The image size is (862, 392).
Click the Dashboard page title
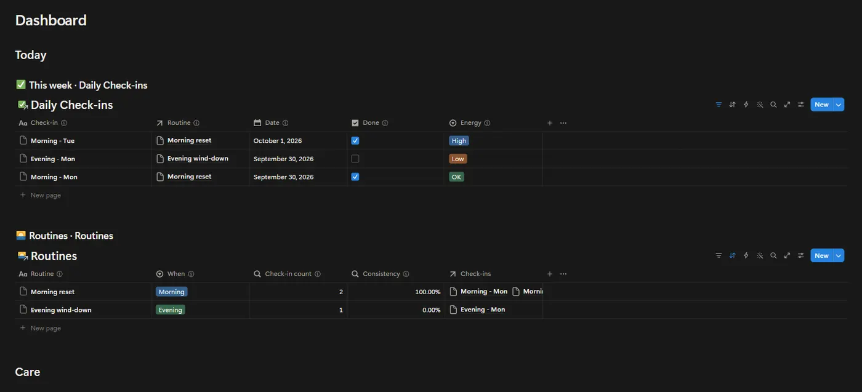51,20
